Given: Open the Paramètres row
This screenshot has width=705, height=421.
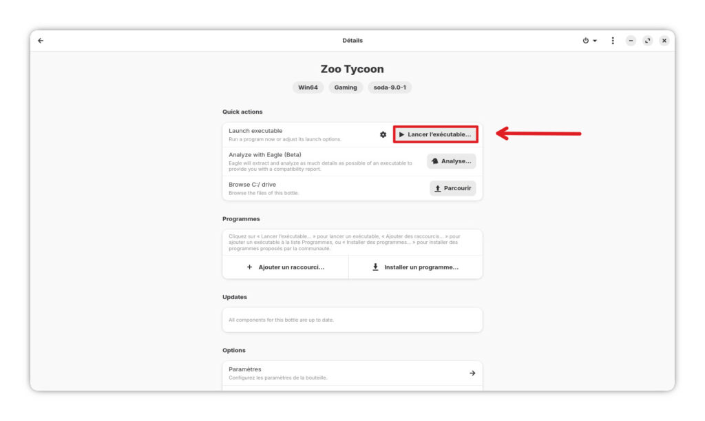Looking at the screenshot, I should 352,373.
